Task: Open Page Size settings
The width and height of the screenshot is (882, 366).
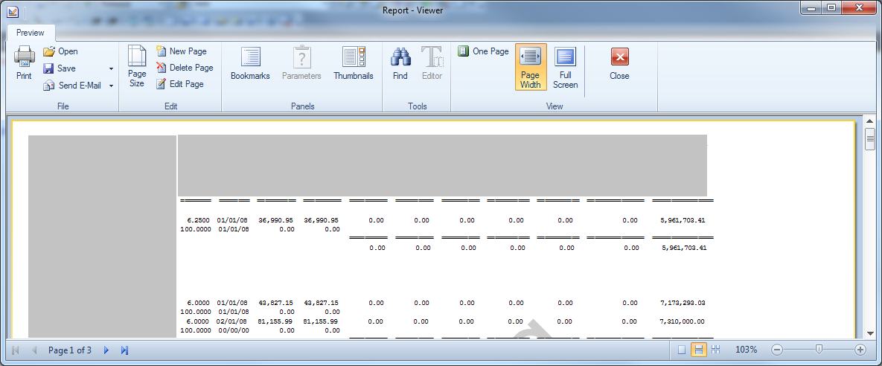Action: [x=137, y=66]
